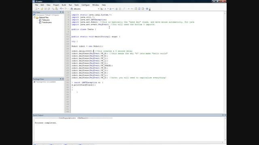The image size is (259, 145).
Task: Click the 'Robot robot = new Robot();' line
Action: click(87, 46)
